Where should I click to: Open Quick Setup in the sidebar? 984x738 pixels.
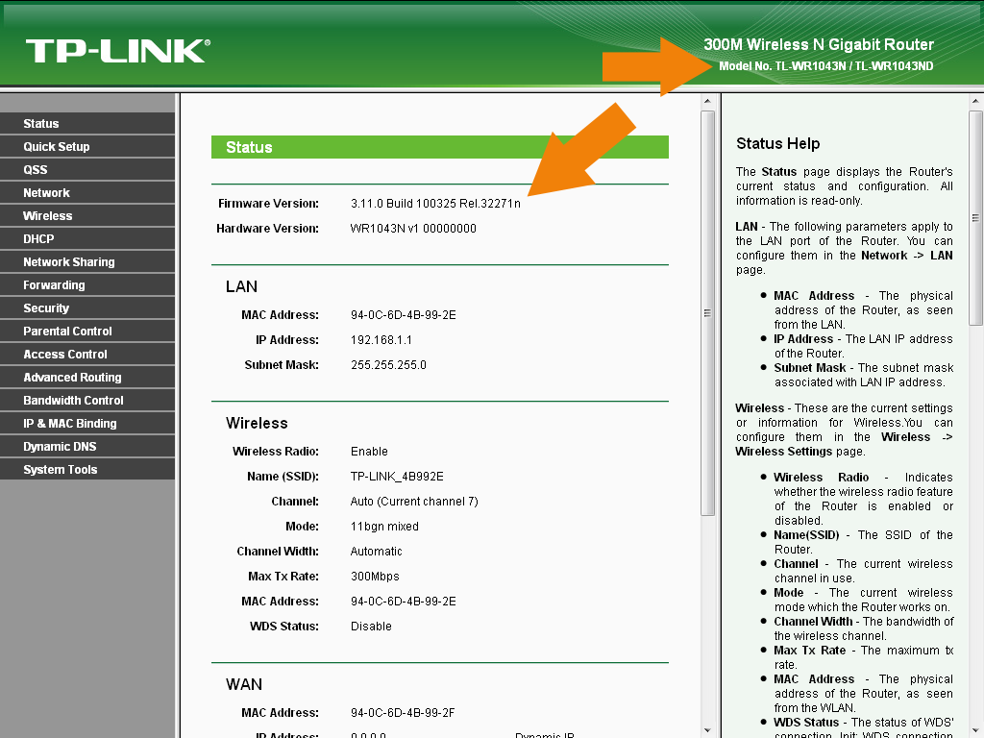click(87, 147)
